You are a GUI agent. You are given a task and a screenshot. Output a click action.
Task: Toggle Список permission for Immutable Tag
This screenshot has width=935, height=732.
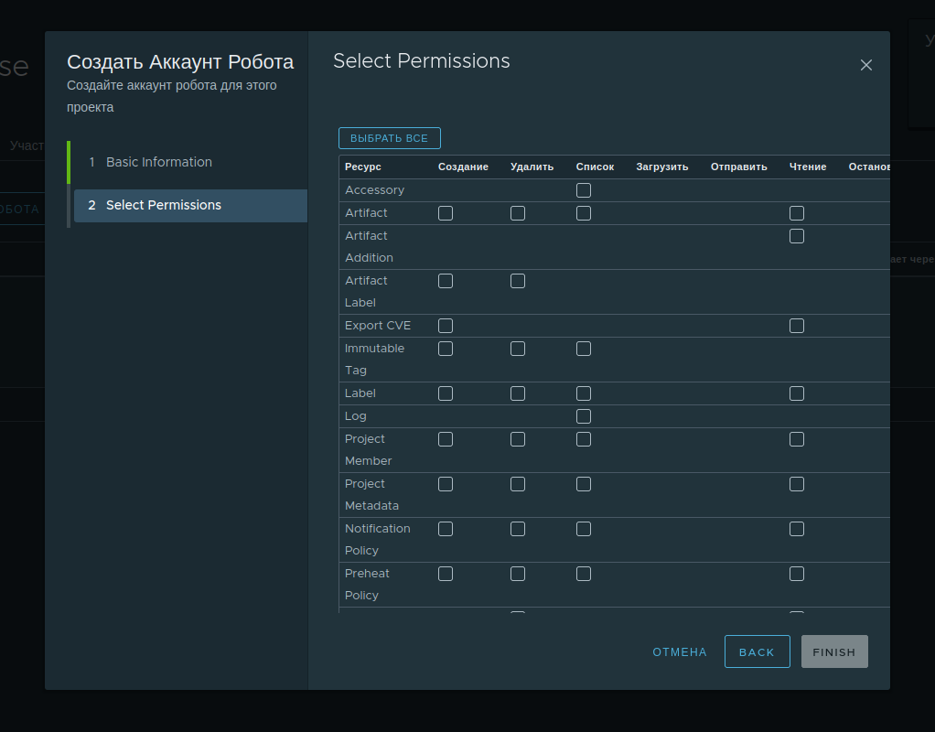click(x=584, y=348)
